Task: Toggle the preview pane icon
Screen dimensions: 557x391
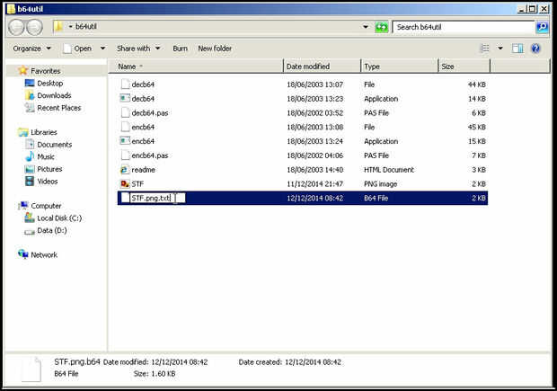Action: coord(517,49)
